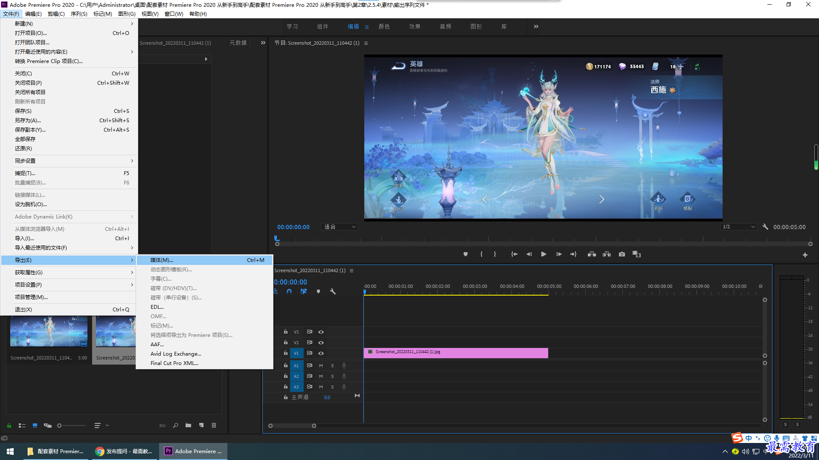The width and height of the screenshot is (819, 460).
Task: Toggle Linked Selection icon in timeline
Action: pyautogui.click(x=304, y=292)
